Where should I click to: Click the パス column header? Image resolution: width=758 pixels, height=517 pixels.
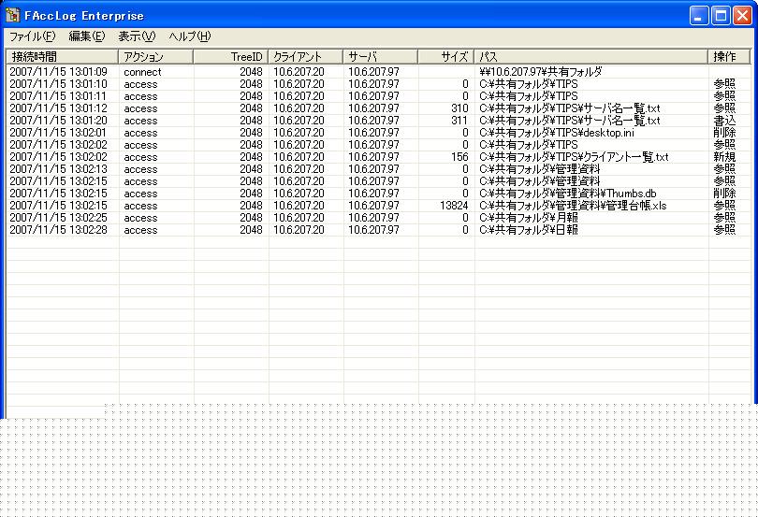pos(590,57)
